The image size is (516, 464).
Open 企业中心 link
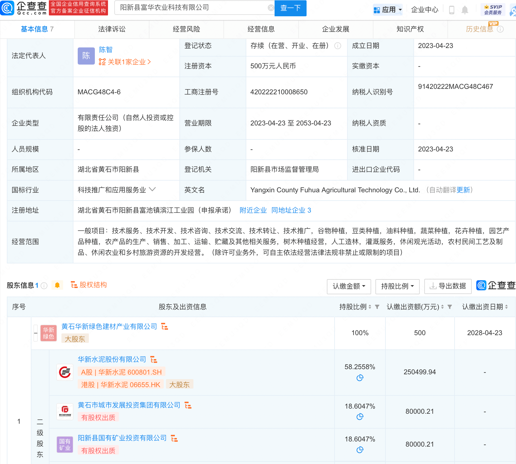[425, 10]
